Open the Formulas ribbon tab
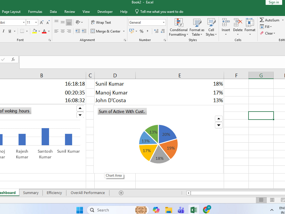 pyautogui.click(x=35, y=12)
